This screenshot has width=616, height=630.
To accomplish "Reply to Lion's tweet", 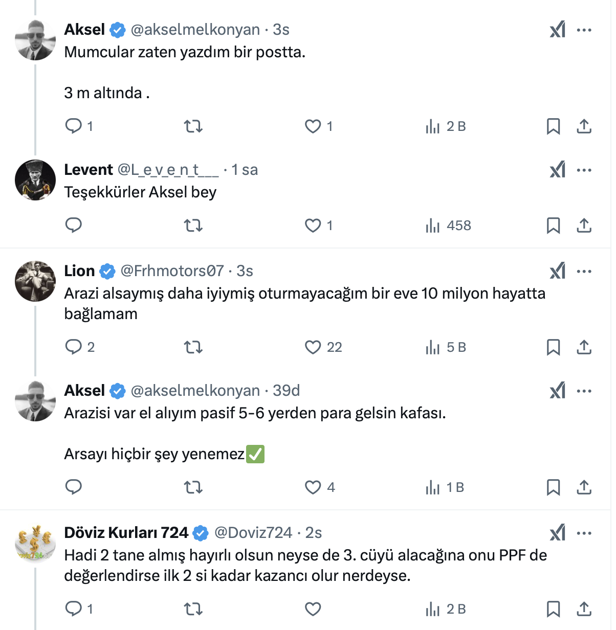I will tap(74, 347).
